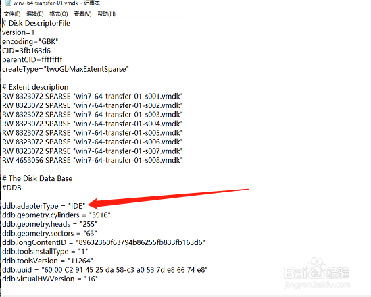This screenshot has height=297, width=371.
Task: Click the ddb.geometry.sectors "63" line
Action: pos(50,234)
